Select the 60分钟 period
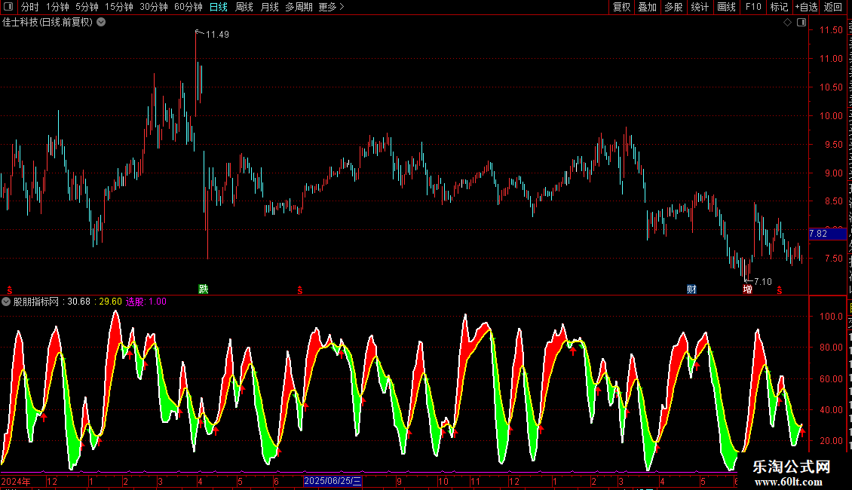This screenshot has width=852, height=490. click(x=188, y=7)
